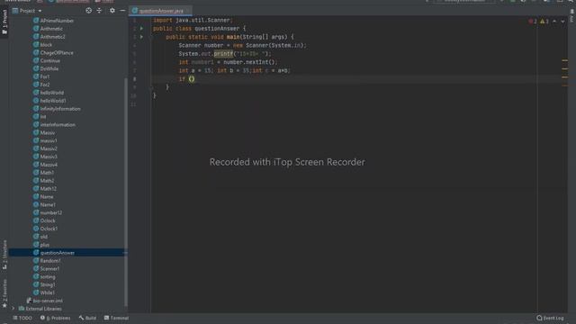Open the Build tool window

(87, 318)
